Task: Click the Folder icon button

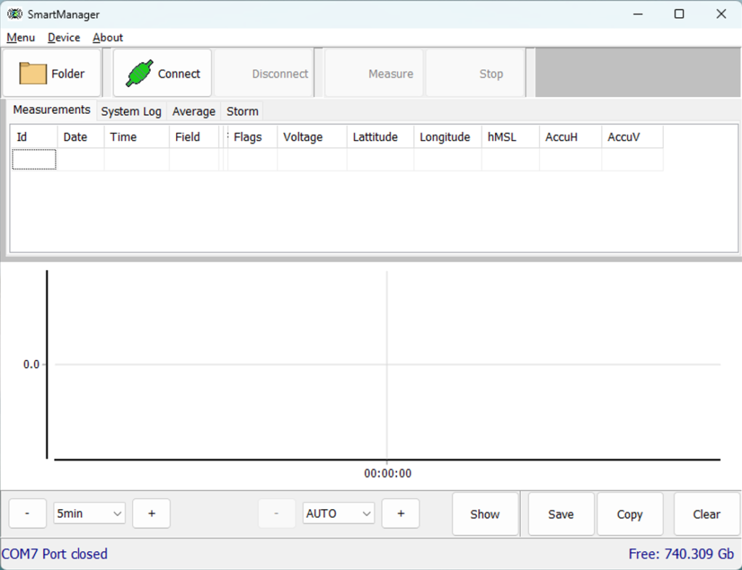Action: 33,73
